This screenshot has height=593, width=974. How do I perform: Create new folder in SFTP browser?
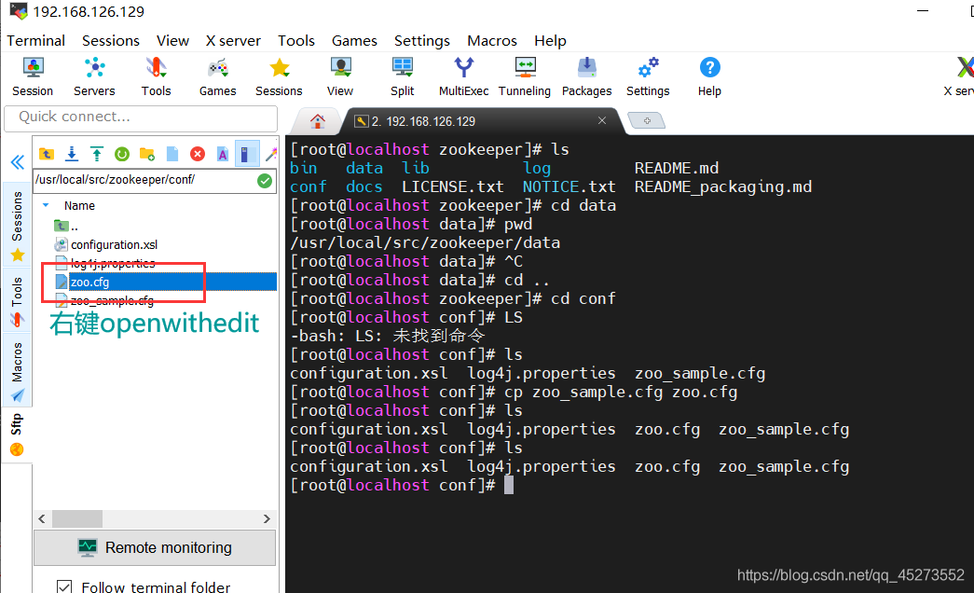click(x=147, y=154)
